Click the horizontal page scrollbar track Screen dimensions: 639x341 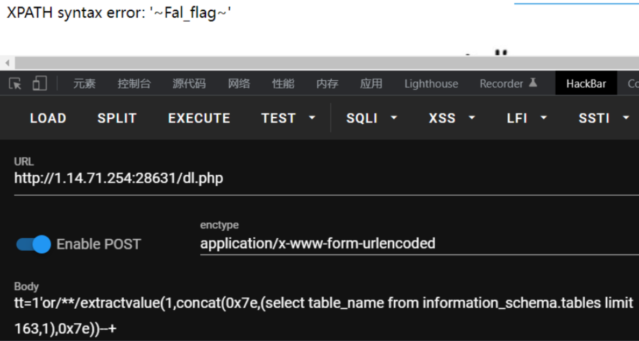pos(326,63)
